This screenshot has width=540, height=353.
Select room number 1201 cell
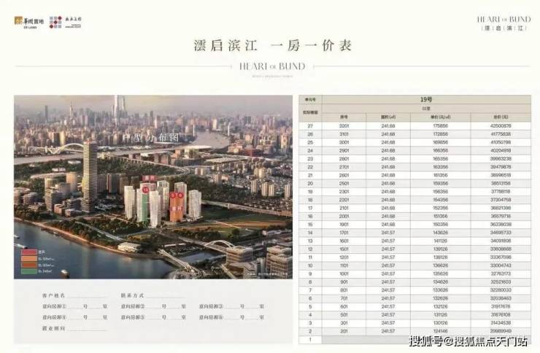(x=344, y=257)
